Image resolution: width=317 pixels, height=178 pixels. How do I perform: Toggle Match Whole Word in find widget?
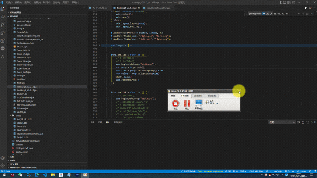pos(267,14)
